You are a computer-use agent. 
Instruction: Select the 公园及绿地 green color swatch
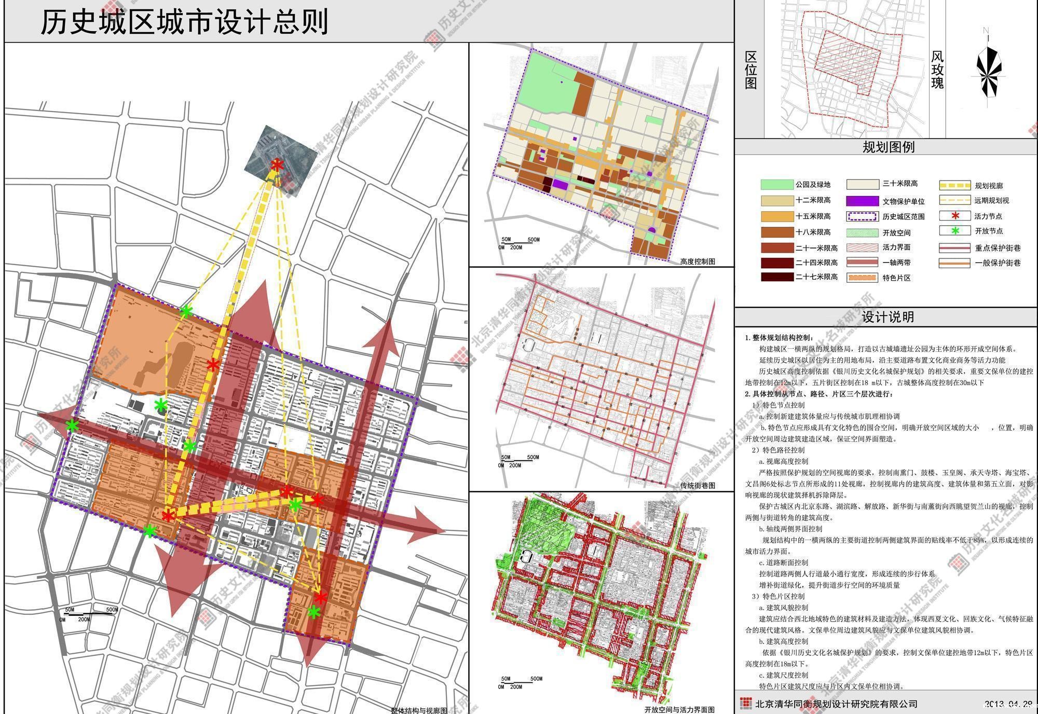tap(777, 184)
